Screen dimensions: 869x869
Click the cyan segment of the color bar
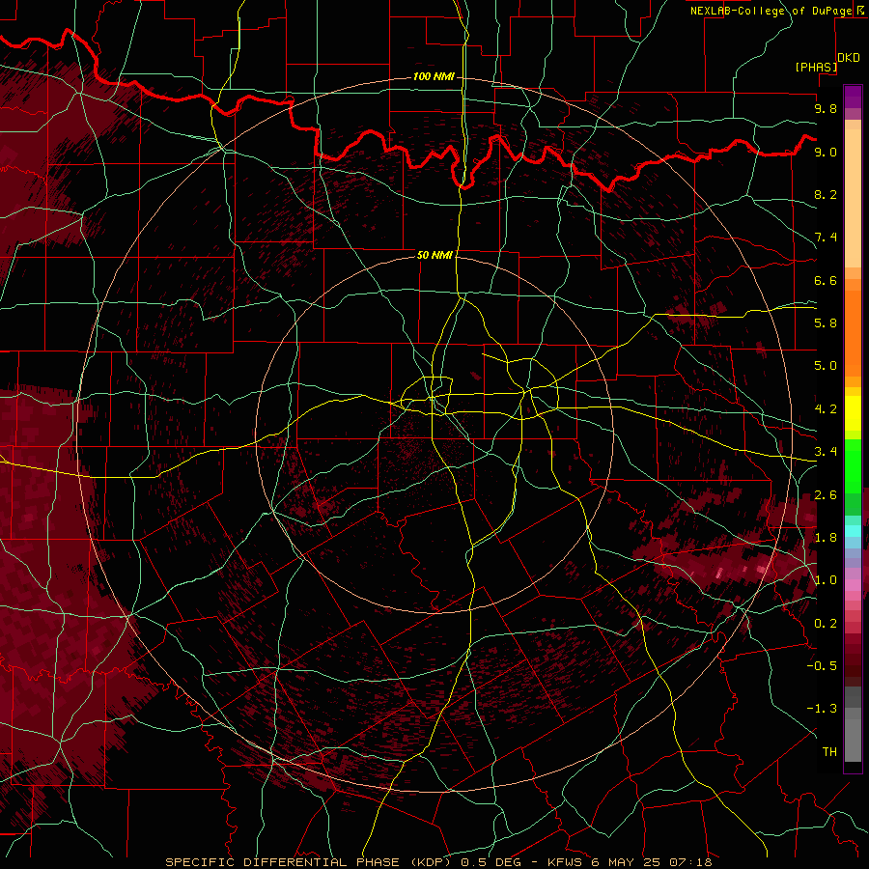tap(853, 531)
